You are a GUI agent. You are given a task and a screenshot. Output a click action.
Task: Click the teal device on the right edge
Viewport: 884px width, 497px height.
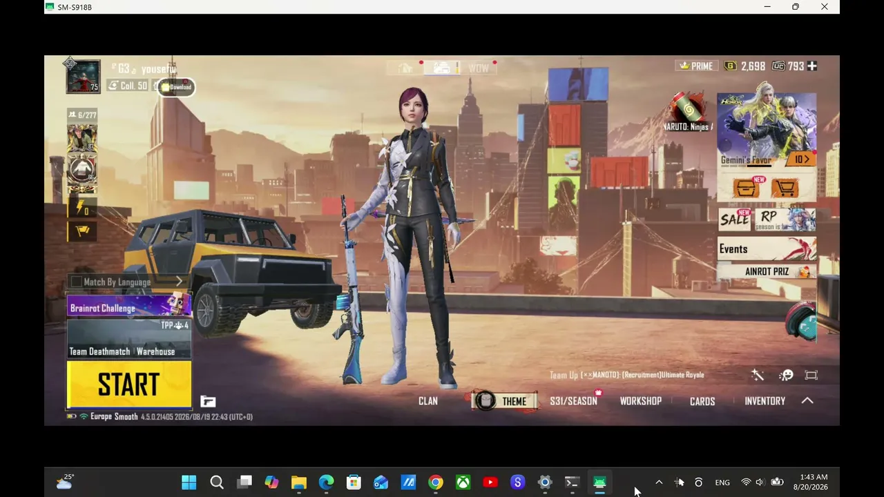(802, 321)
